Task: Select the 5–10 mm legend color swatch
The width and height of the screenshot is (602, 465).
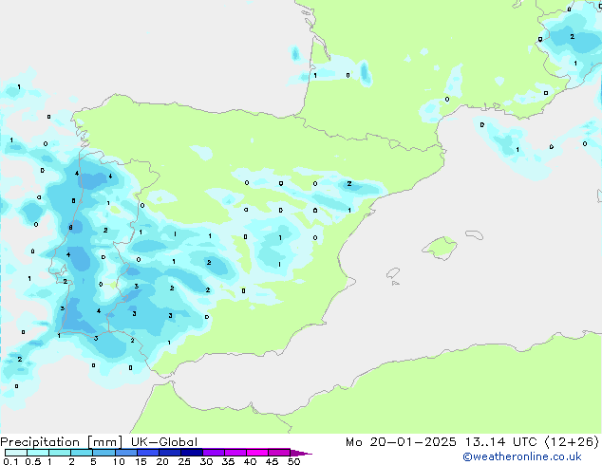Action: [x=103, y=453]
